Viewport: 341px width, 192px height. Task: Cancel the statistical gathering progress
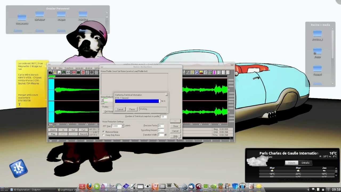[x=120, y=109]
